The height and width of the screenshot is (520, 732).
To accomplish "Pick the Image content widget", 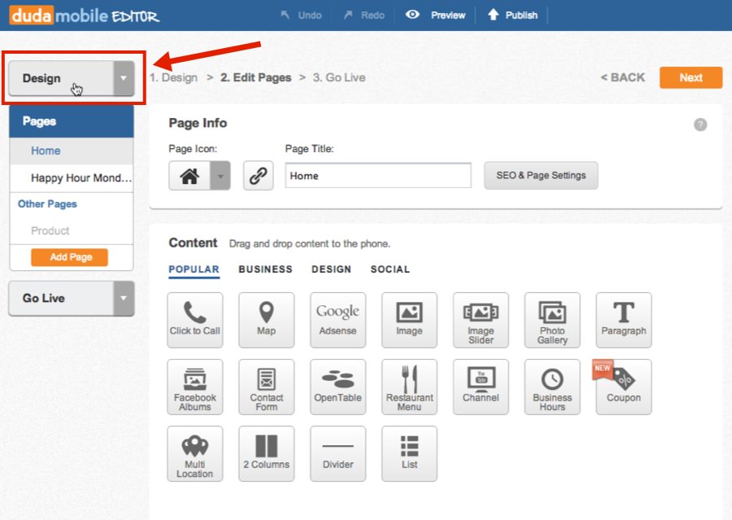I will pos(409,320).
